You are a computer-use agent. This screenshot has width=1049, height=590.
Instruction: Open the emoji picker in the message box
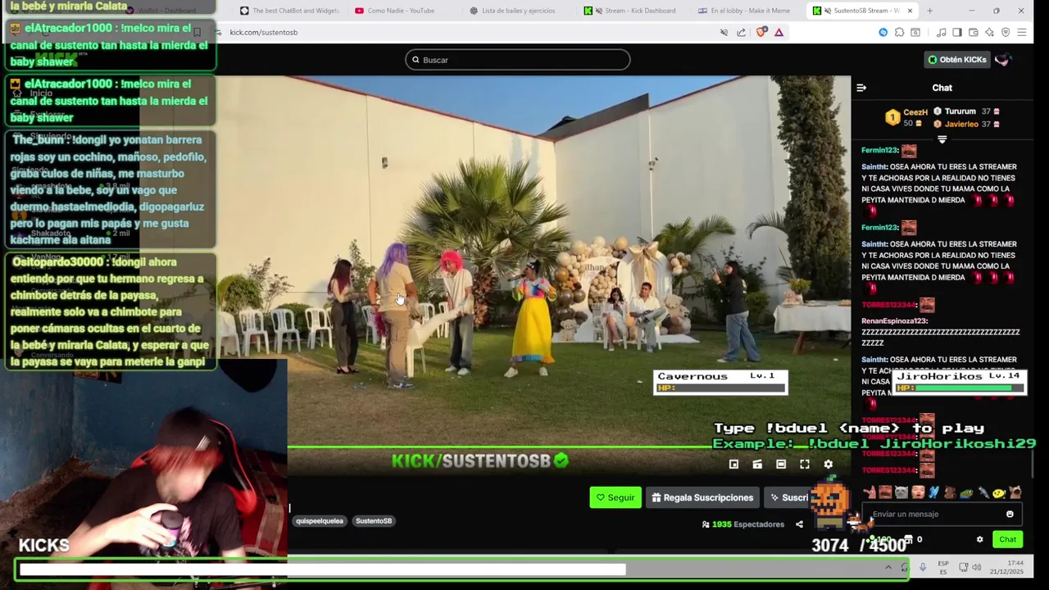tap(1010, 514)
